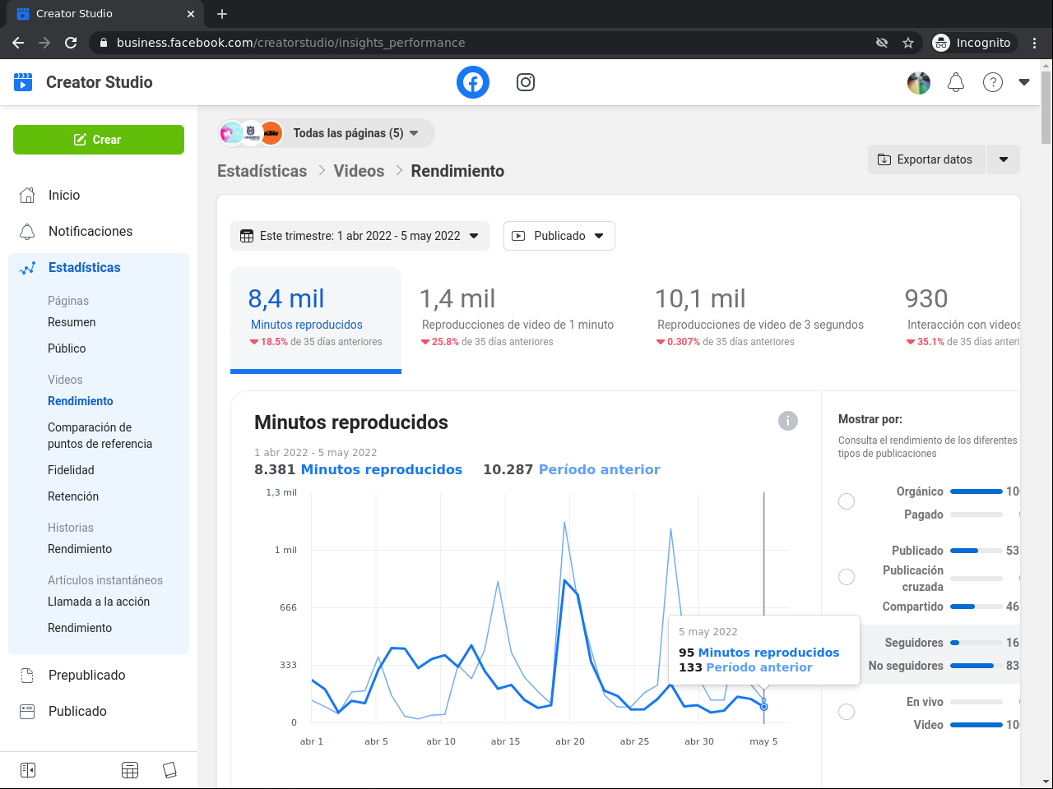Open the notifications bell in header
1053x789 pixels.
point(955,82)
